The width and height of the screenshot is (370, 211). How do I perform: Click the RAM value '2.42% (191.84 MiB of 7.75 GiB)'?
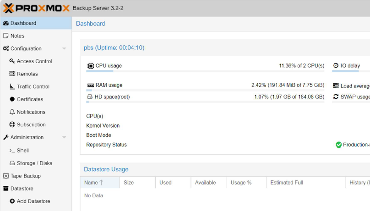288,85
